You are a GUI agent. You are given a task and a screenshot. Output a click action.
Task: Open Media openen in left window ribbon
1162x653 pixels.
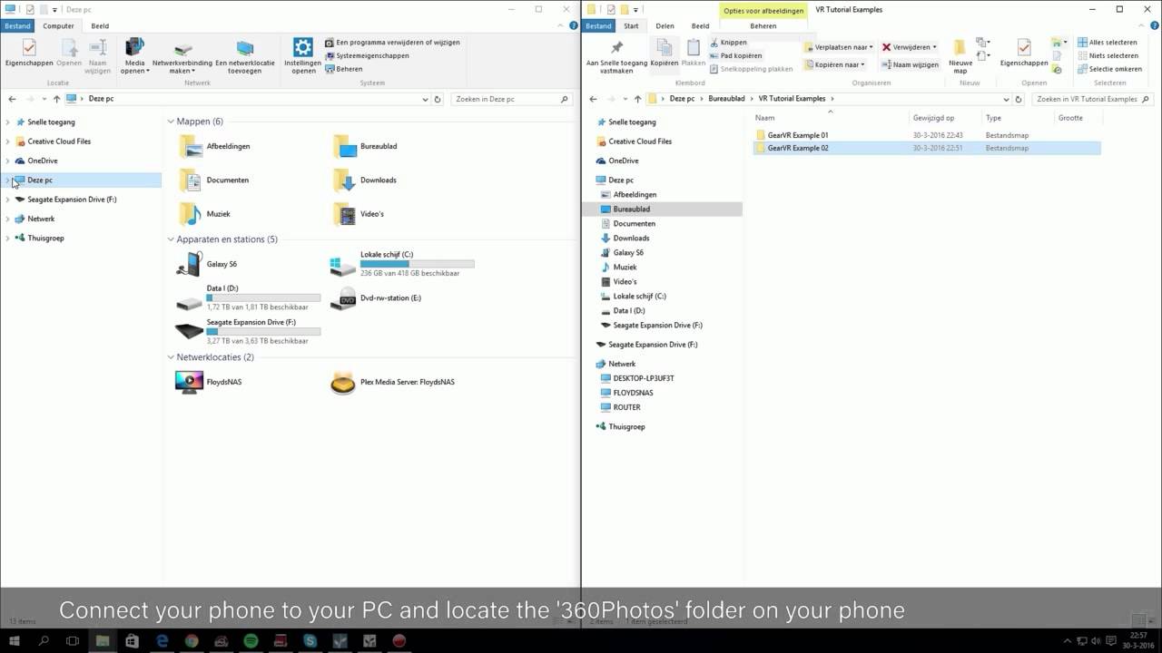[x=134, y=56]
